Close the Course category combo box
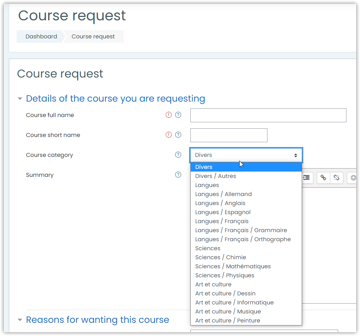 [x=246, y=155]
